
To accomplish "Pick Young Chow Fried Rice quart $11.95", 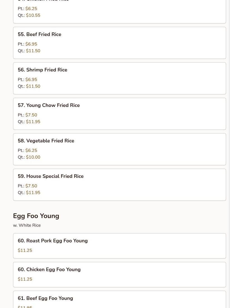I will pyautogui.click(x=33, y=122).
